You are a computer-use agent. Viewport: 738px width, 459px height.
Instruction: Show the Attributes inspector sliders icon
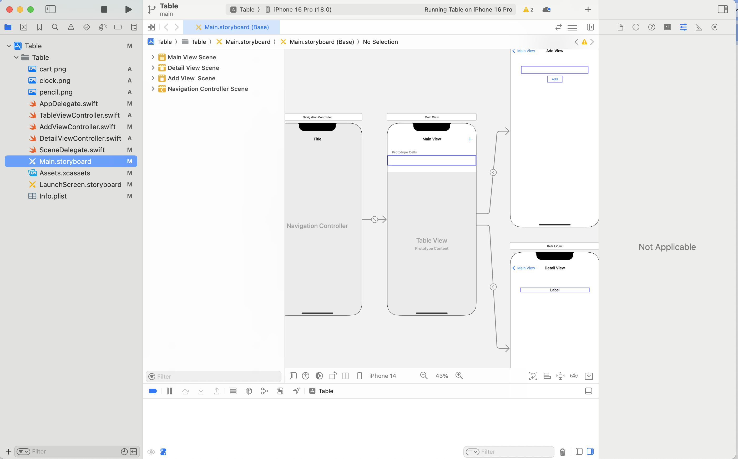pyautogui.click(x=683, y=27)
